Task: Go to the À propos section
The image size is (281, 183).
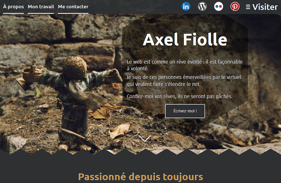Action: coord(13,7)
